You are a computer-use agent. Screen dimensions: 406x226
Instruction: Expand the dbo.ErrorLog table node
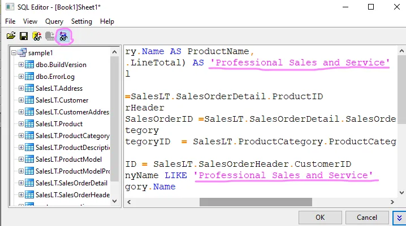[21, 76]
